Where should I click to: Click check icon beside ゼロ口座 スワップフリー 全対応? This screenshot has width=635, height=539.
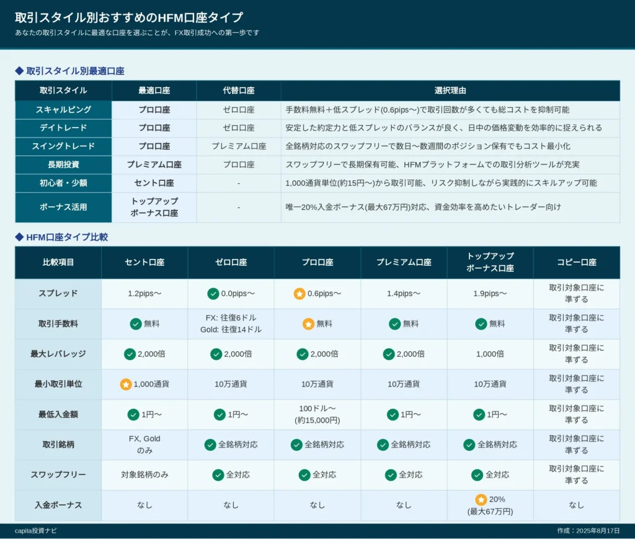pos(218,475)
